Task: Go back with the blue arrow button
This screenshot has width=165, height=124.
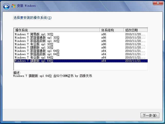Action: (6, 6)
